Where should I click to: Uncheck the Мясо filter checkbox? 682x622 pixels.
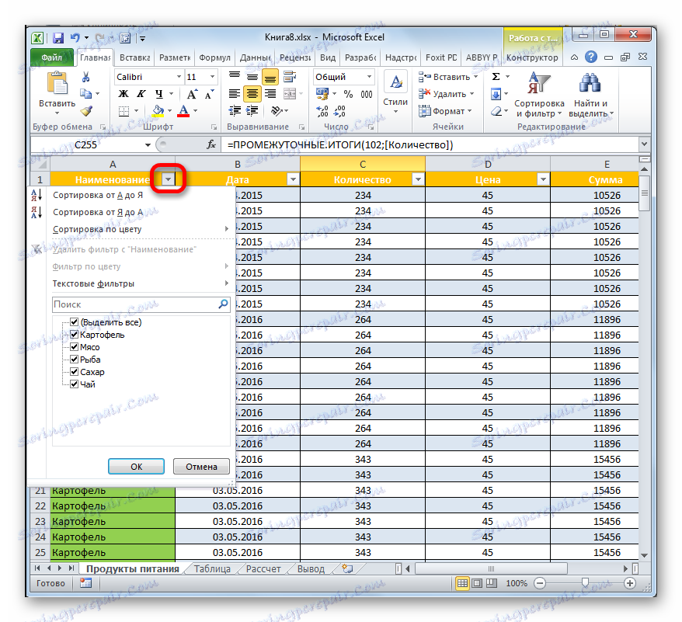pos(74,346)
